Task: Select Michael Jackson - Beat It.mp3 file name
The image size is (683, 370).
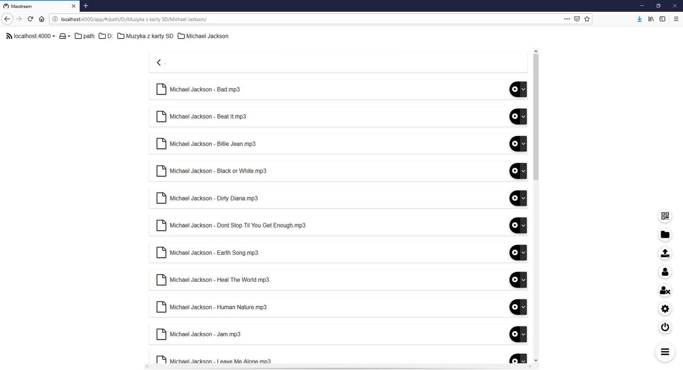Action: [x=208, y=116]
